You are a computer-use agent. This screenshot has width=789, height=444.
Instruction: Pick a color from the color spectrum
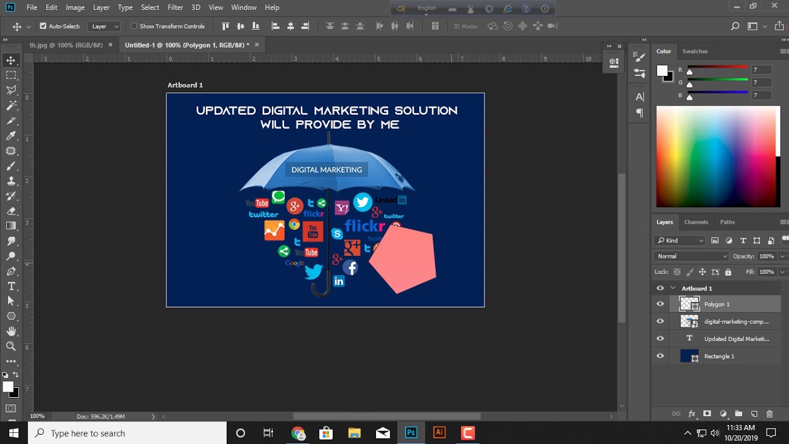(x=718, y=157)
